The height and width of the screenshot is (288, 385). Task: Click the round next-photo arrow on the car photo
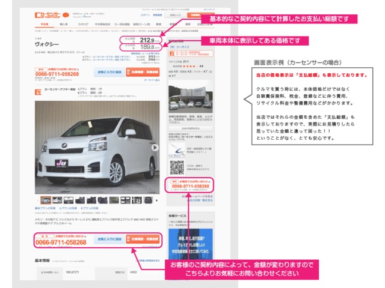coord(155,148)
